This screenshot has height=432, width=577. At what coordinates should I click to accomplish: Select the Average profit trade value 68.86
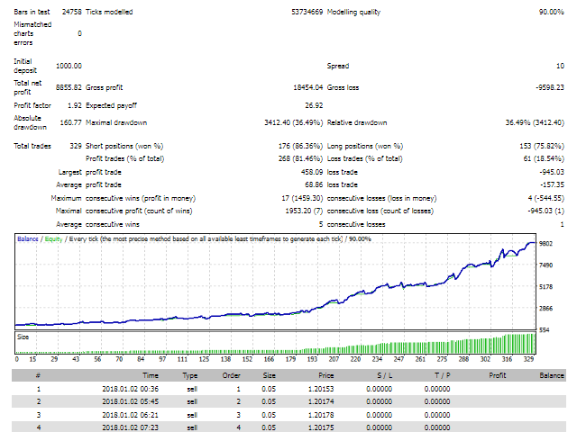point(314,184)
